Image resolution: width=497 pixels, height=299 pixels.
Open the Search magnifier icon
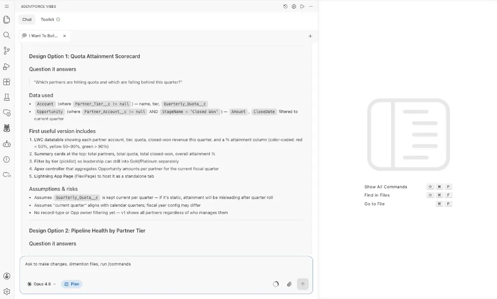click(7, 35)
